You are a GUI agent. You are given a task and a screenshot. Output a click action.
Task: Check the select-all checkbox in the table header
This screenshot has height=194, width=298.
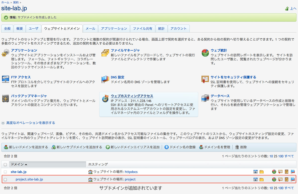(5, 165)
